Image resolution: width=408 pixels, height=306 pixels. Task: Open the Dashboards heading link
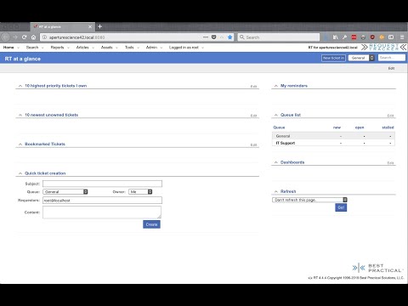point(292,162)
